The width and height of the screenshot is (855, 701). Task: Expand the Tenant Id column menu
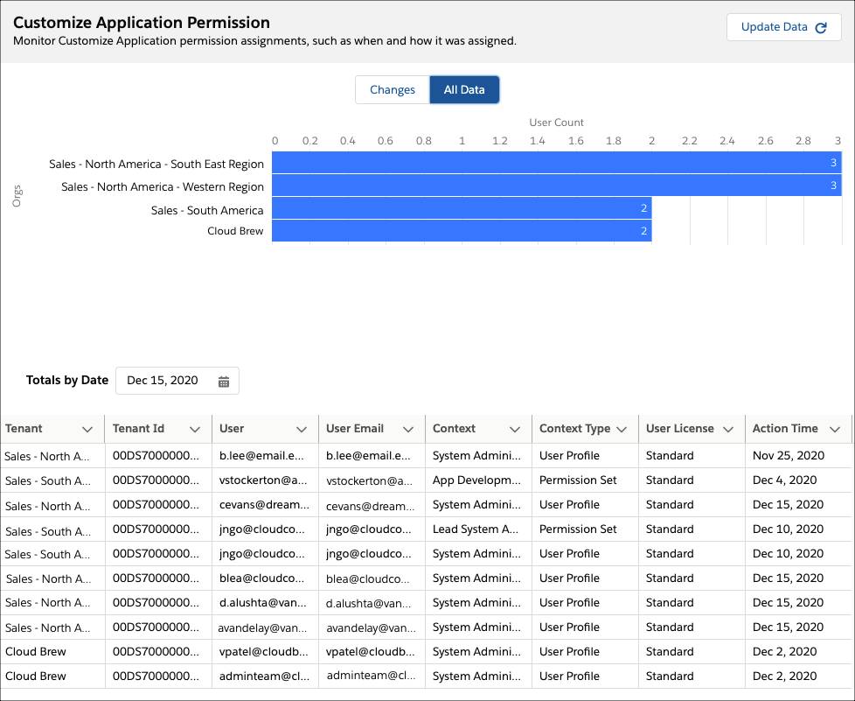[195, 429]
